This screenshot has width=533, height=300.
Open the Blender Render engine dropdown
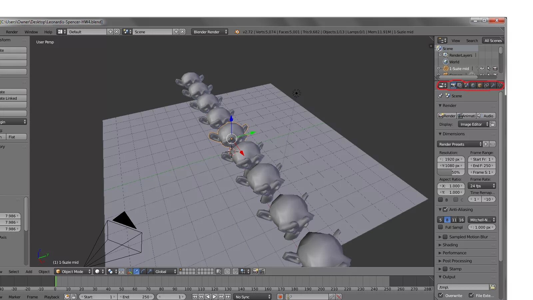210,32
